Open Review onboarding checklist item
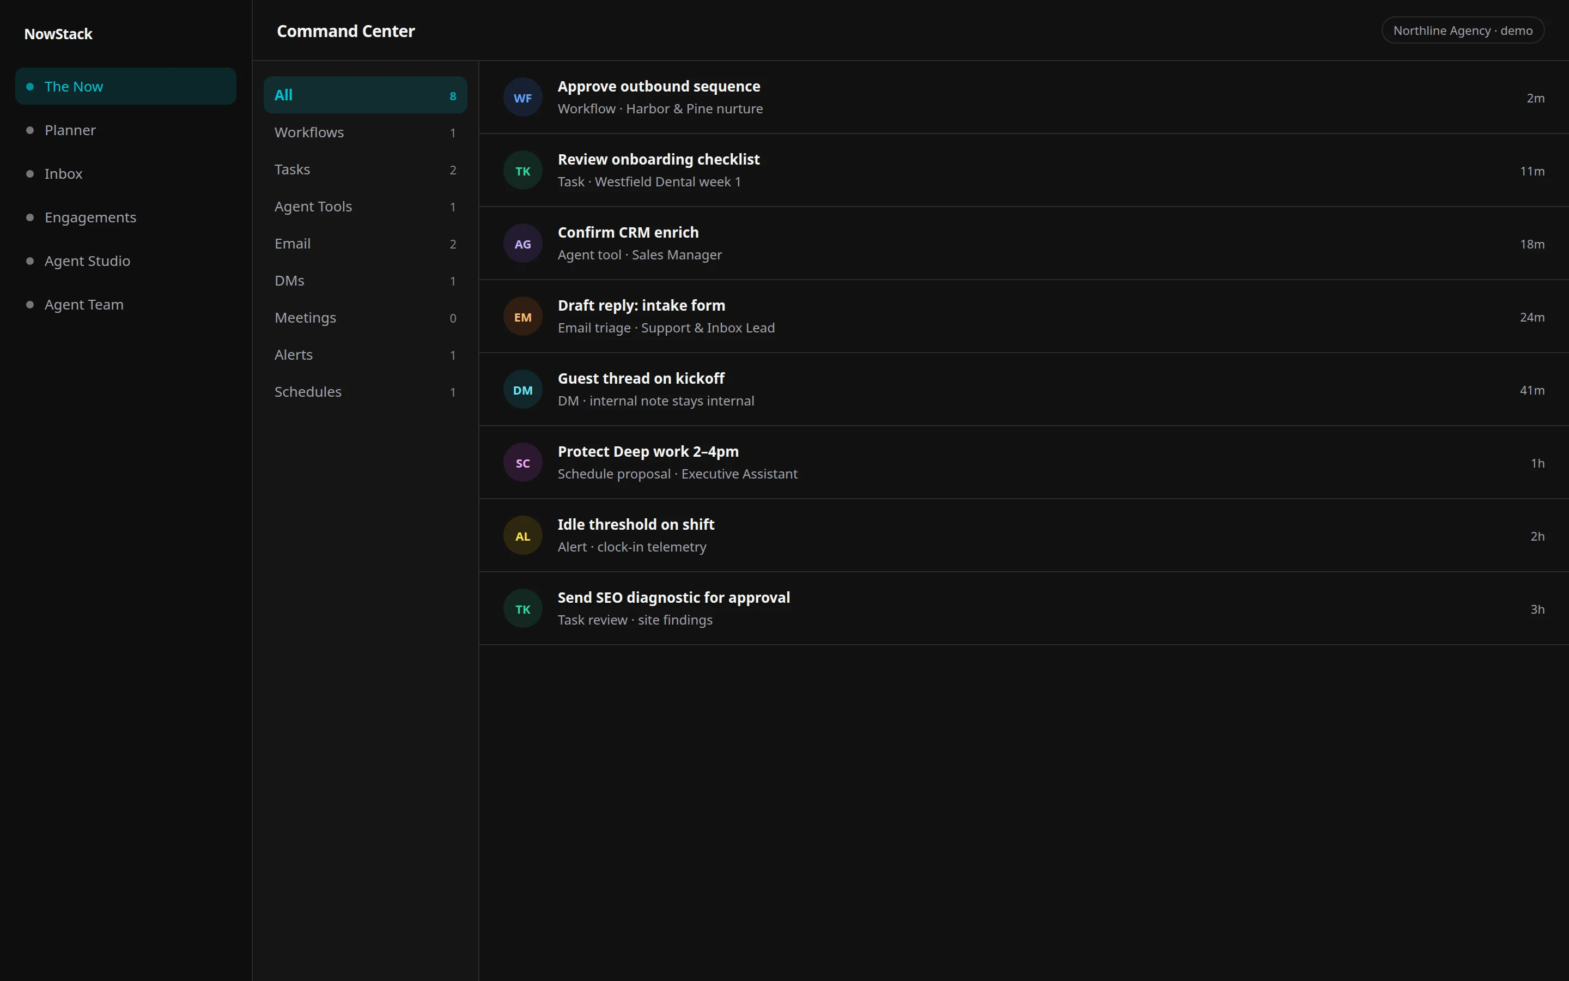1569x981 pixels. (1024, 171)
